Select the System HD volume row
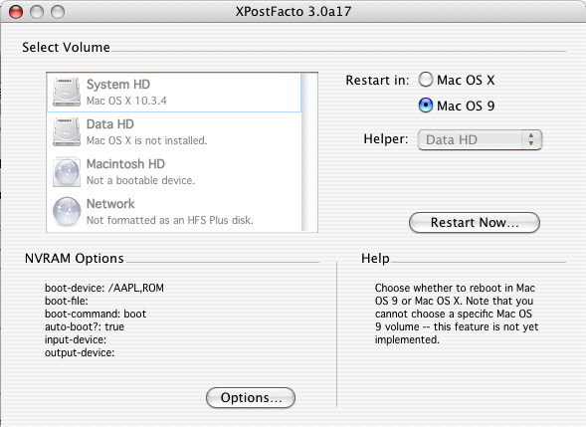 [x=174, y=93]
